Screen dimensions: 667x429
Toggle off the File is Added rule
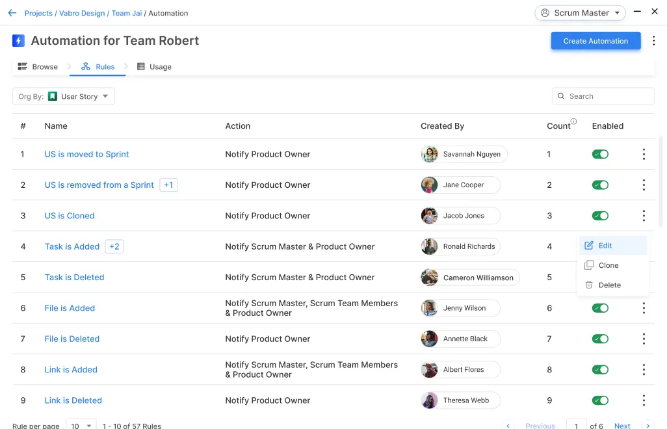tap(600, 308)
